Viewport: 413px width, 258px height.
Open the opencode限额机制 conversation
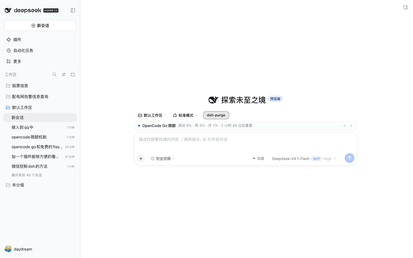coord(40,137)
